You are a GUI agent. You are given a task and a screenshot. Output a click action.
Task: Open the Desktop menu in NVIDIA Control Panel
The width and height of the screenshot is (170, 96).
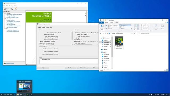[11, 6]
